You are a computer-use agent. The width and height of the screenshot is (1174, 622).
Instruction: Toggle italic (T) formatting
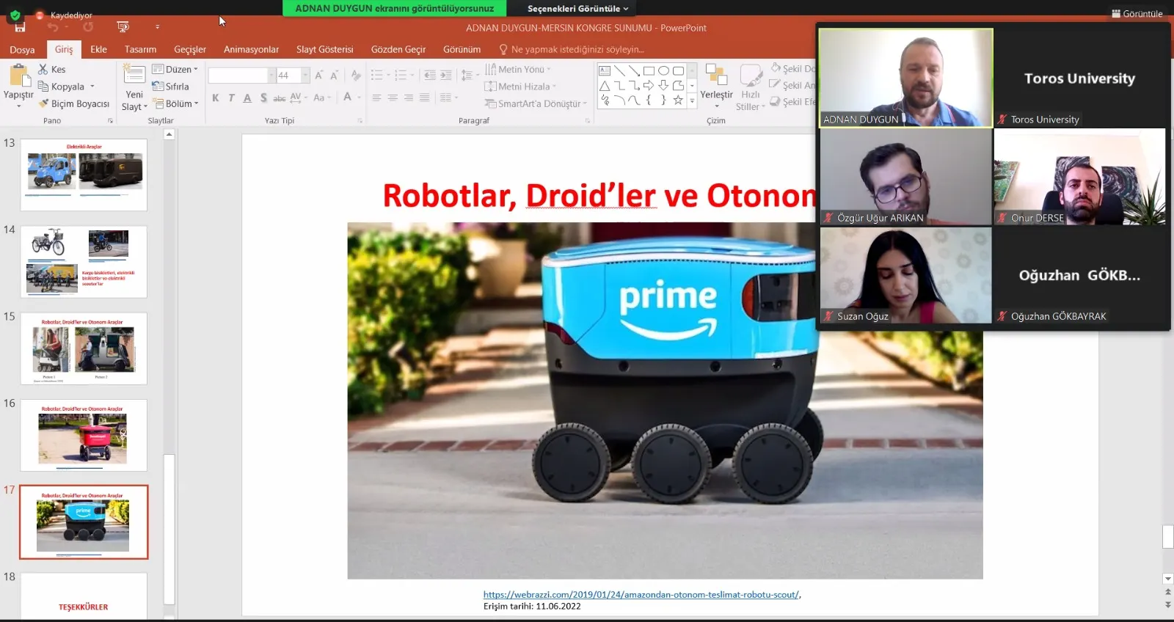231,98
